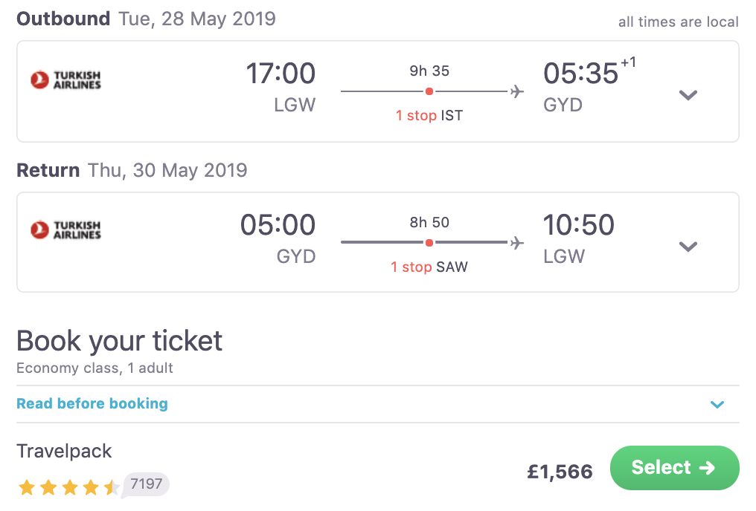Expand the Read before booking section
The height and width of the screenshot is (511, 756).
pos(717,405)
